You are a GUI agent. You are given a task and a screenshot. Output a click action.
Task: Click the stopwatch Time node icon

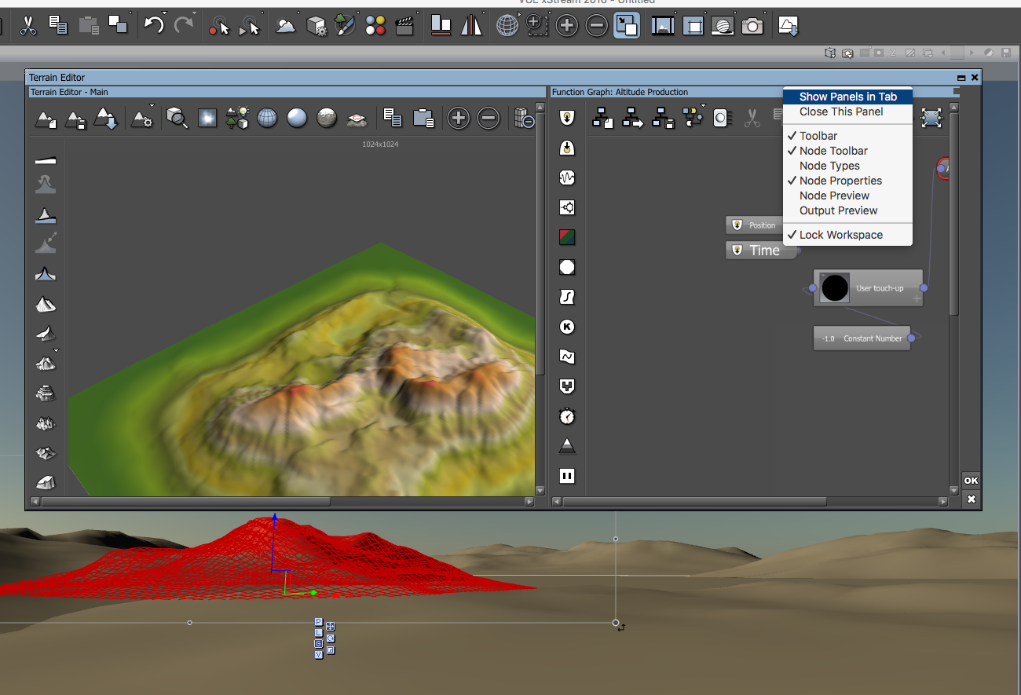tap(567, 416)
